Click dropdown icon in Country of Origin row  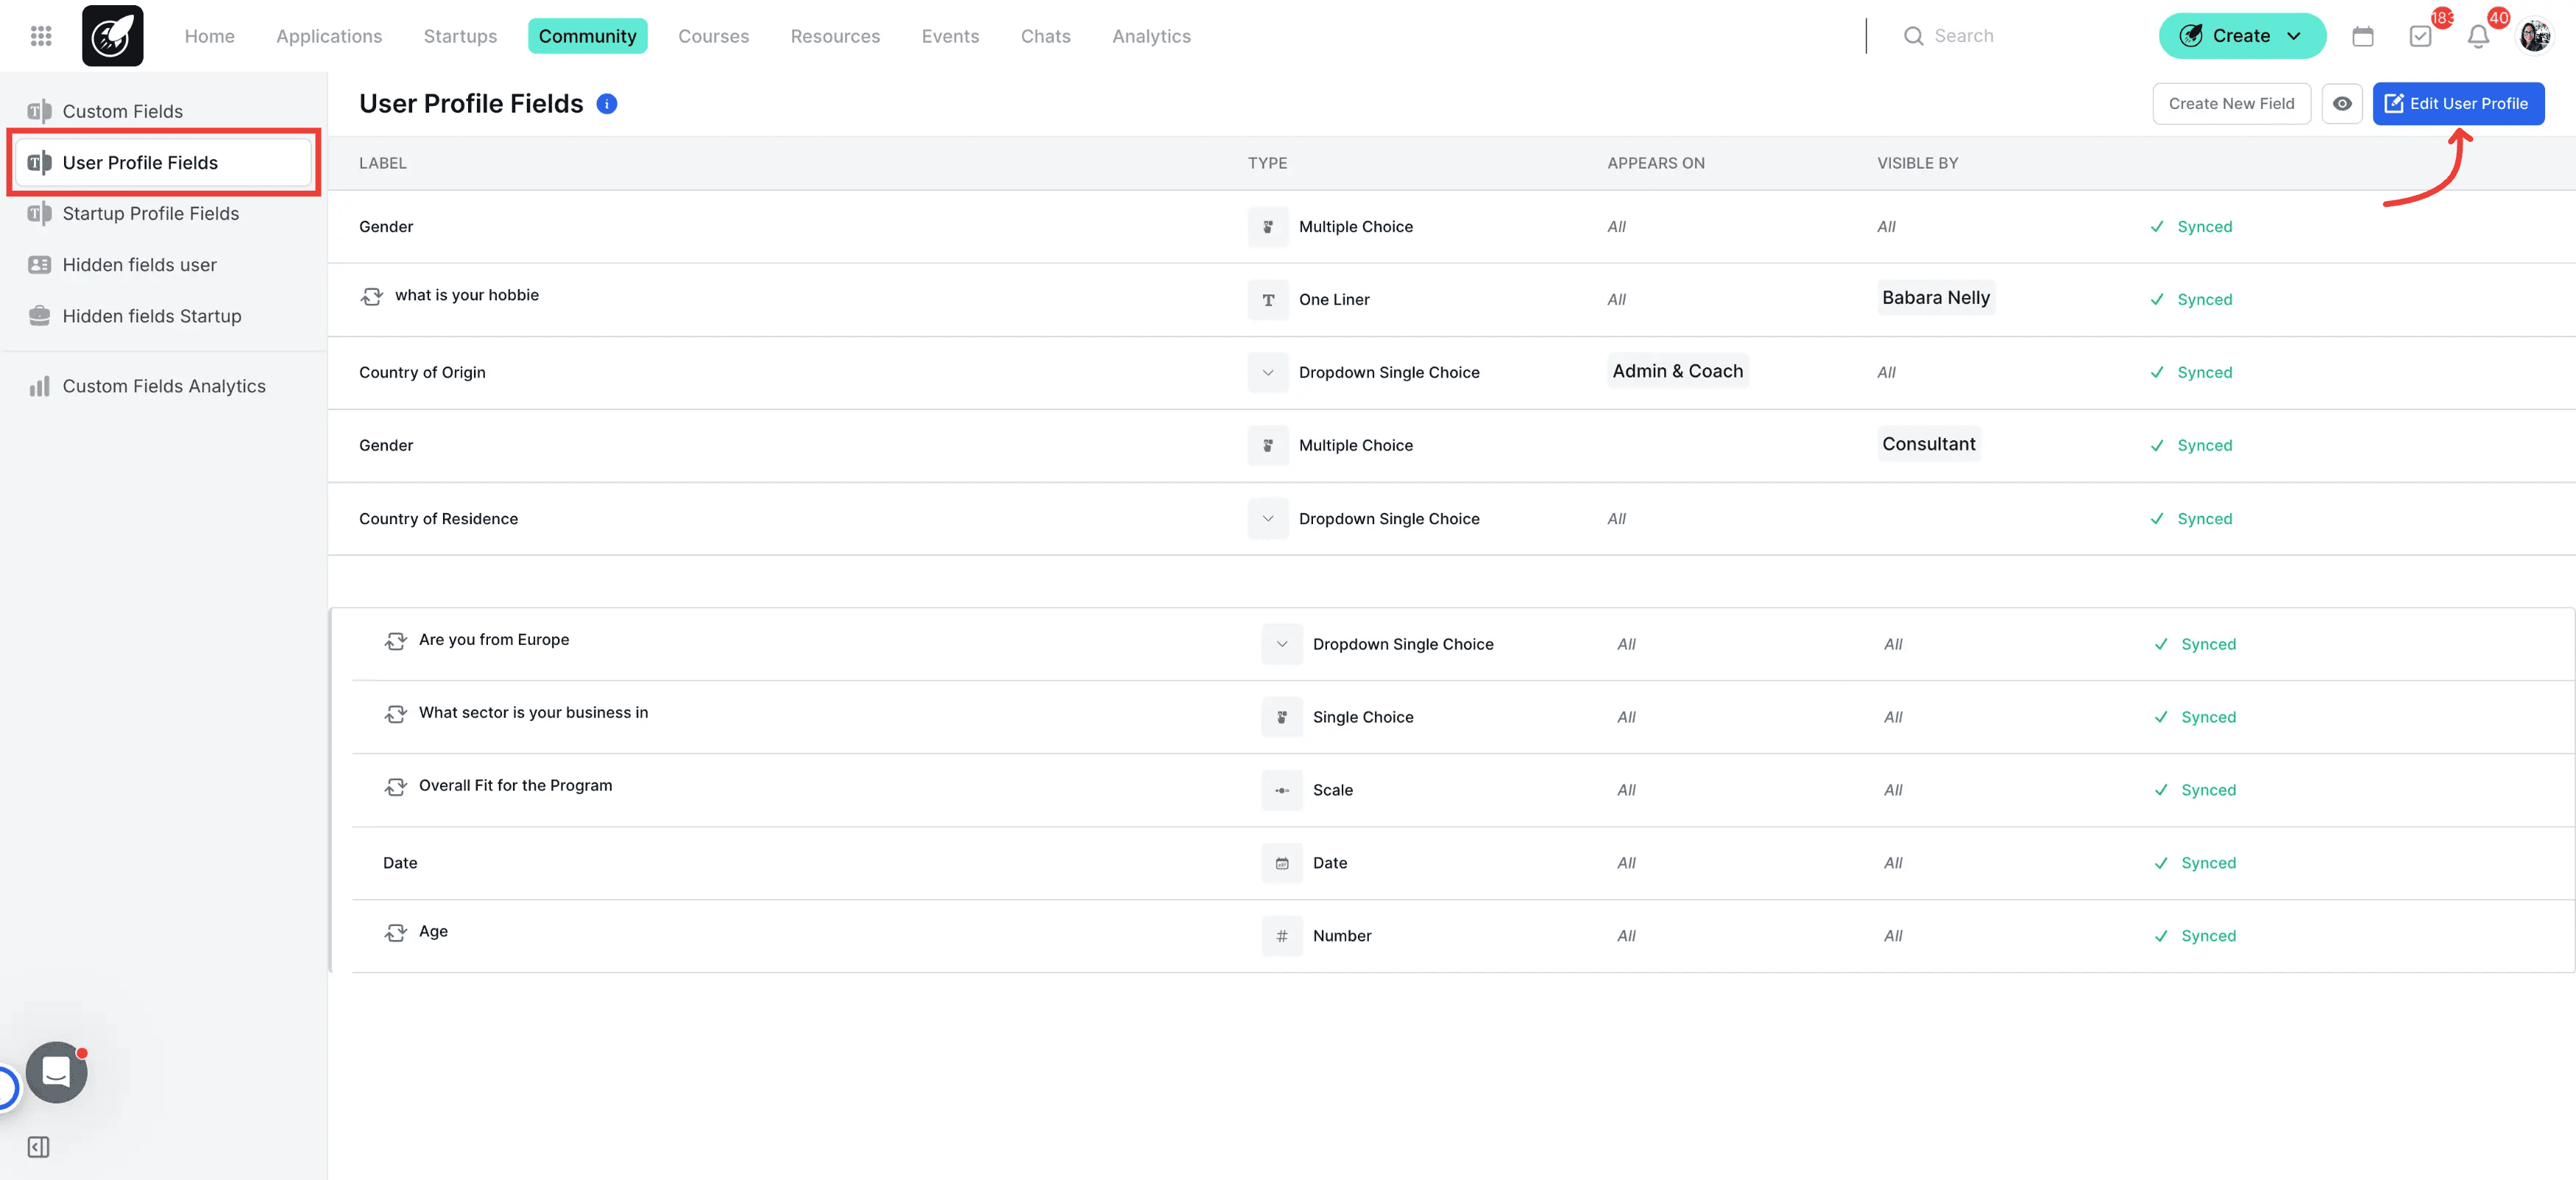click(1268, 372)
